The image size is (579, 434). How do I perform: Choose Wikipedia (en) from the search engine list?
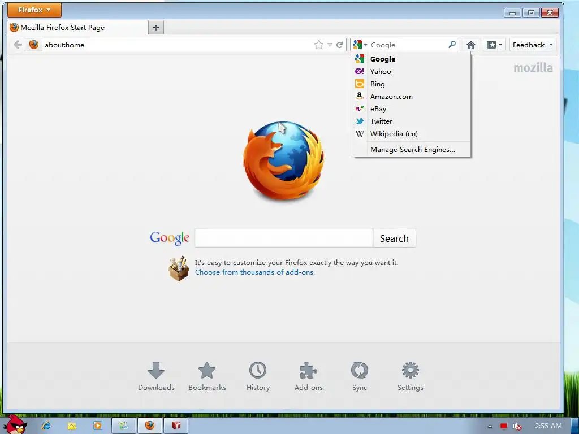point(411,134)
